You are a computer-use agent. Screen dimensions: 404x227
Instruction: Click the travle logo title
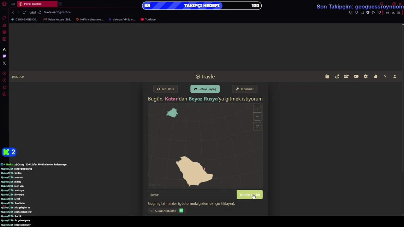(x=205, y=77)
